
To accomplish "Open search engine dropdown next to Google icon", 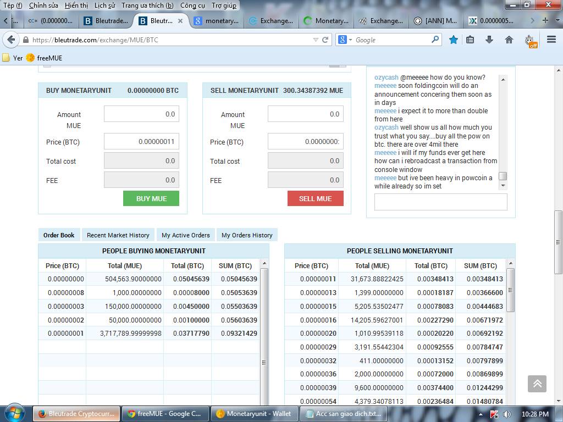I will click(350, 40).
